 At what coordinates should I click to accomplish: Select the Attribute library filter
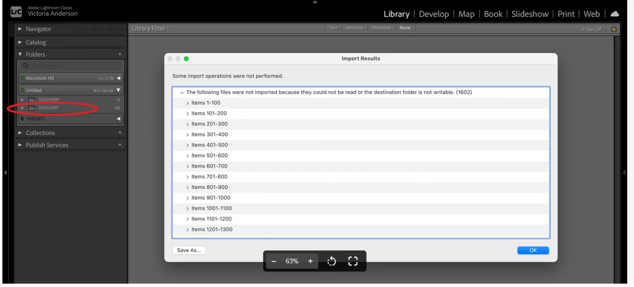pyautogui.click(x=354, y=28)
